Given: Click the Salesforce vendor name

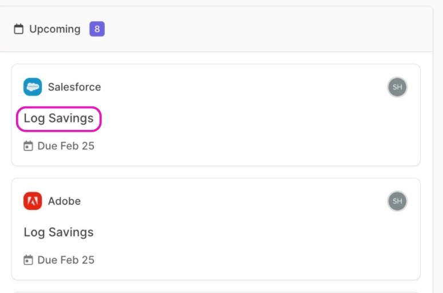Looking at the screenshot, I should (74, 87).
